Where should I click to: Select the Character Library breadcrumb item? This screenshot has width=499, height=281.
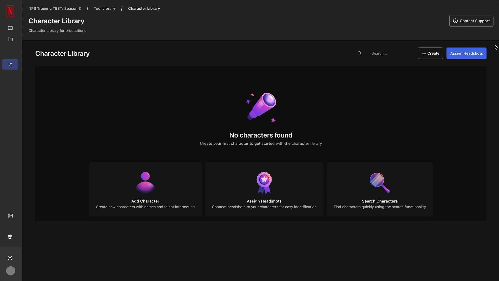pyautogui.click(x=144, y=9)
